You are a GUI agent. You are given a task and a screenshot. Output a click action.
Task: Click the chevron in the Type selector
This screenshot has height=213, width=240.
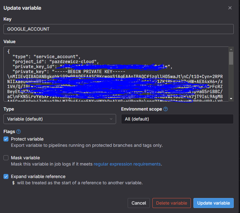[x=111, y=119]
